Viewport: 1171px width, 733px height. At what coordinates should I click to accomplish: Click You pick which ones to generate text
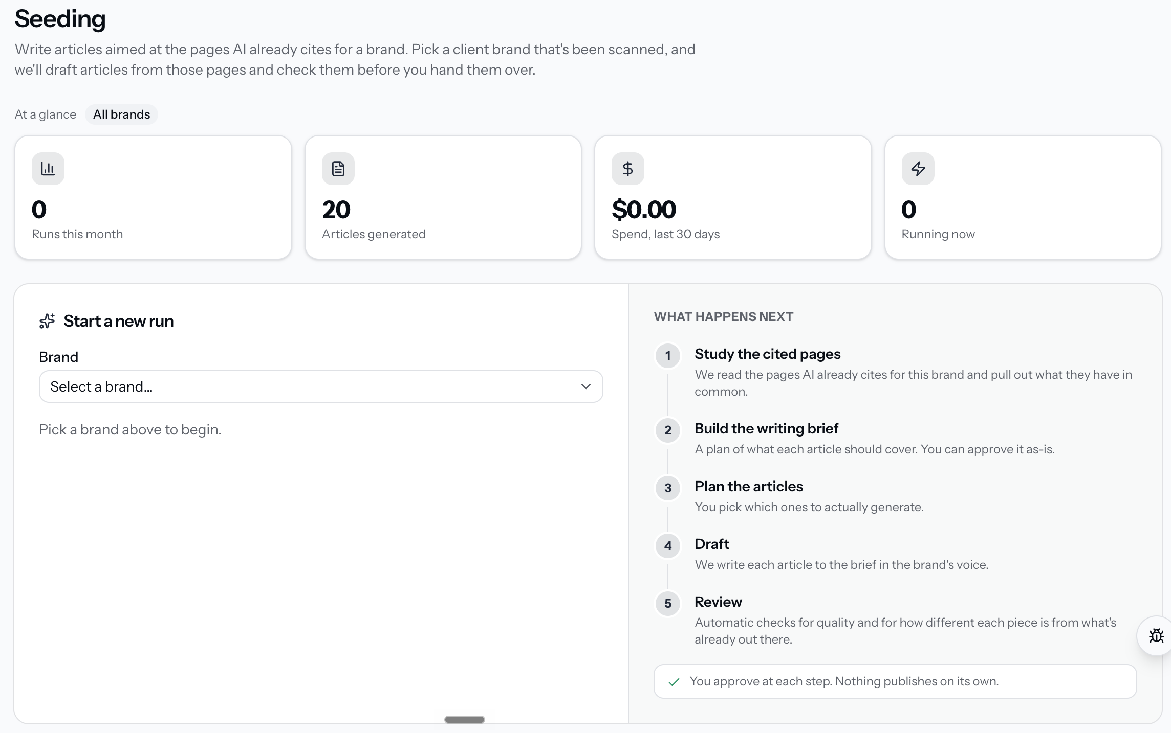point(809,507)
